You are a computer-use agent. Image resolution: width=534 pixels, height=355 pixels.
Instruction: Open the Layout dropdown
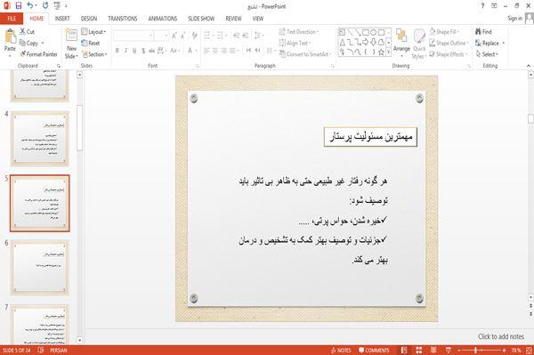pyautogui.click(x=93, y=32)
